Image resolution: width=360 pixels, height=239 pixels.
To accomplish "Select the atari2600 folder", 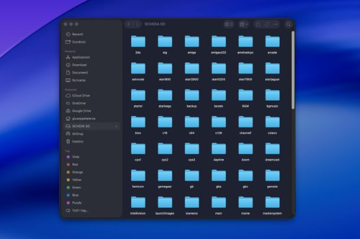I will click(192, 71).
